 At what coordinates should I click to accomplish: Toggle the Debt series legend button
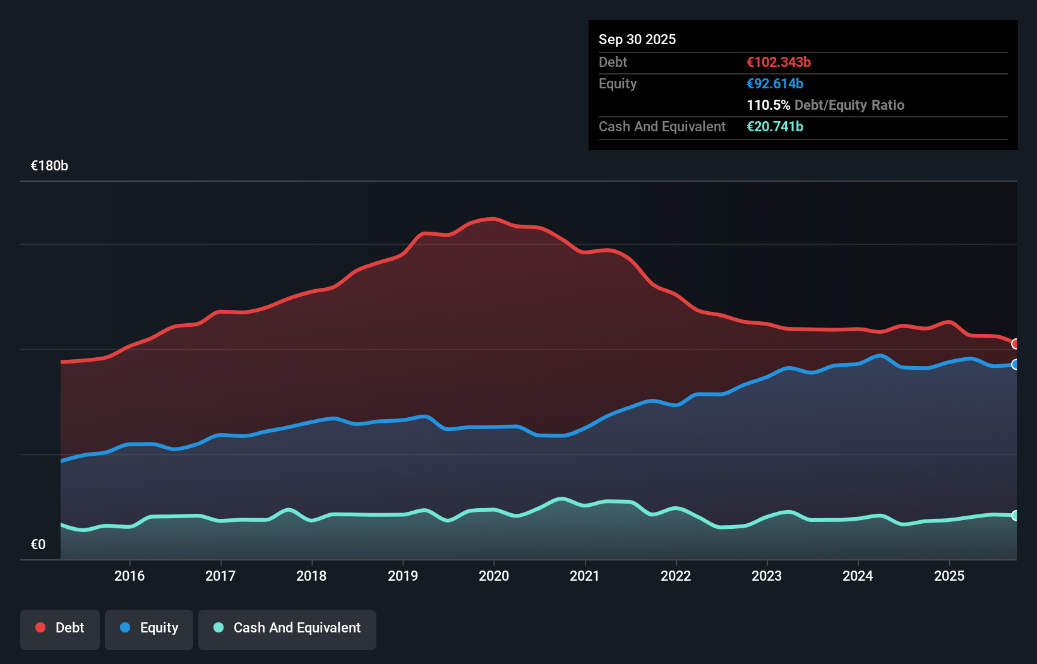pos(60,629)
